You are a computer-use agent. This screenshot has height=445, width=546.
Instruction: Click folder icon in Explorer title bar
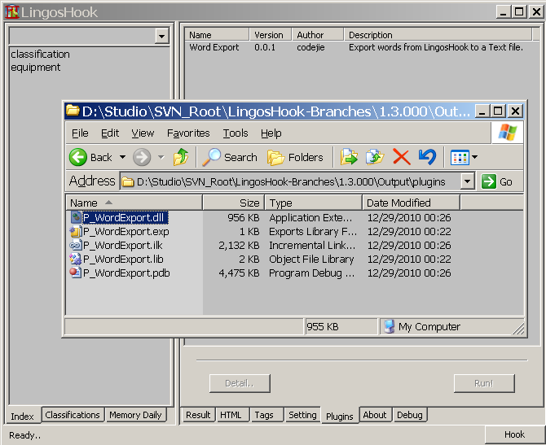point(73,111)
